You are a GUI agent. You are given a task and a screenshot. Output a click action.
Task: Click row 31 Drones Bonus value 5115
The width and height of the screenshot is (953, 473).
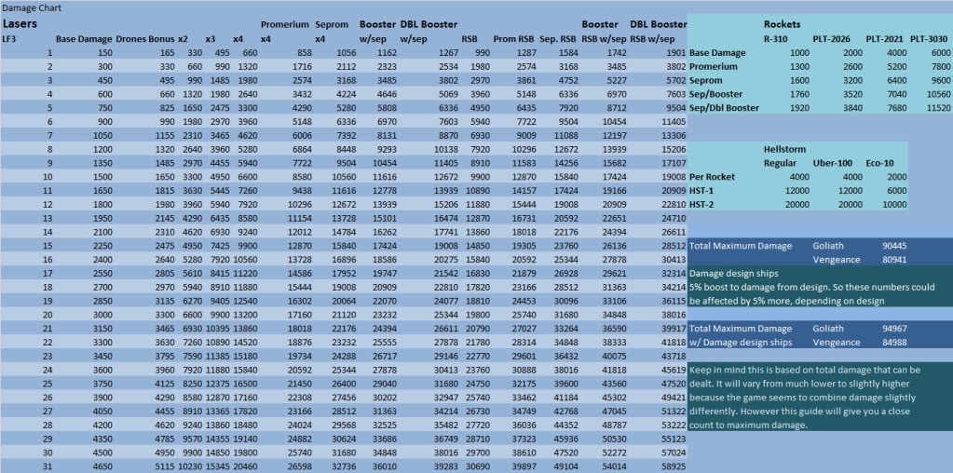(x=164, y=466)
